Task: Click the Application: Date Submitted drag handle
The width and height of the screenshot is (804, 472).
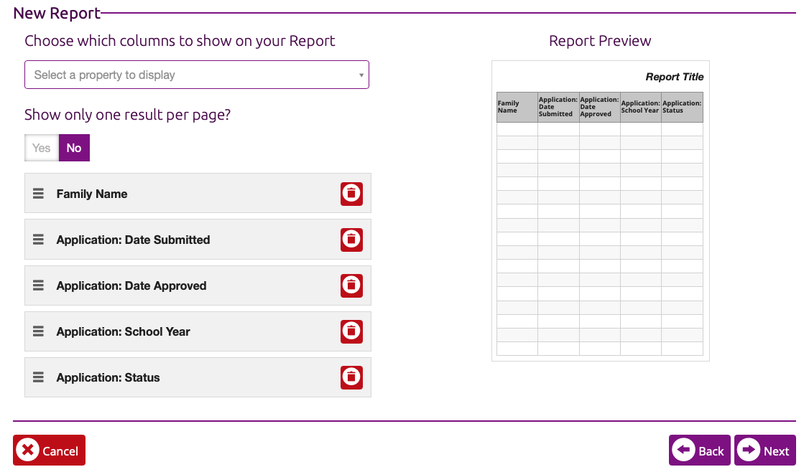Action: tap(39, 240)
